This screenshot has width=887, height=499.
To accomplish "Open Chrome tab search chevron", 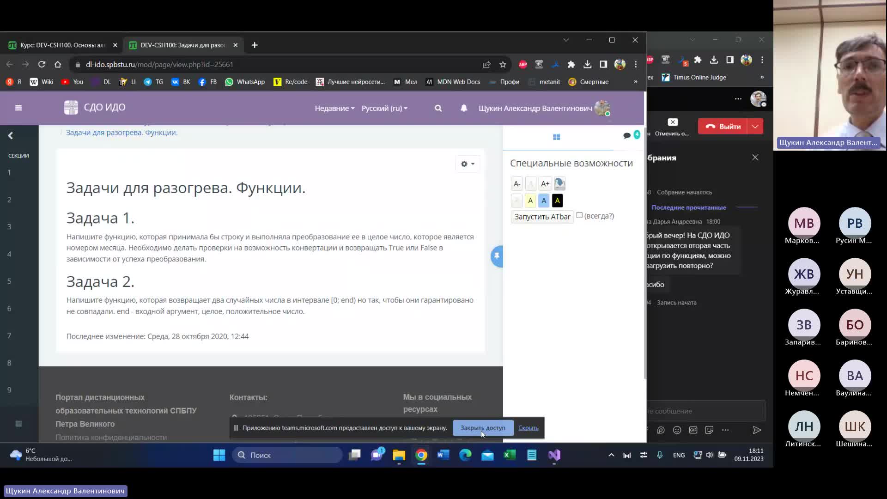I will [566, 40].
